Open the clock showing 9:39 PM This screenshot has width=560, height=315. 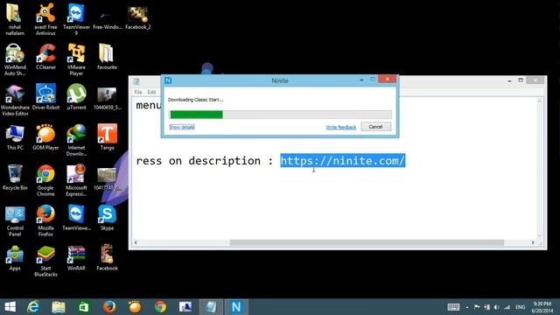click(542, 307)
